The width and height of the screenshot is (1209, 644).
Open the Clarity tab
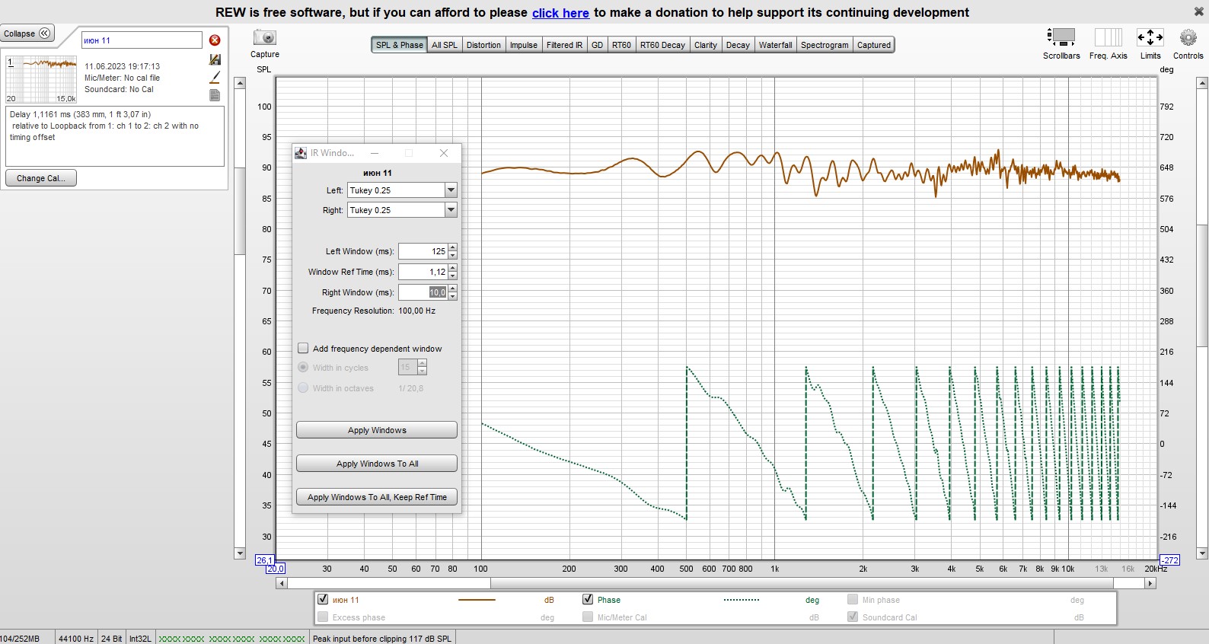[706, 45]
